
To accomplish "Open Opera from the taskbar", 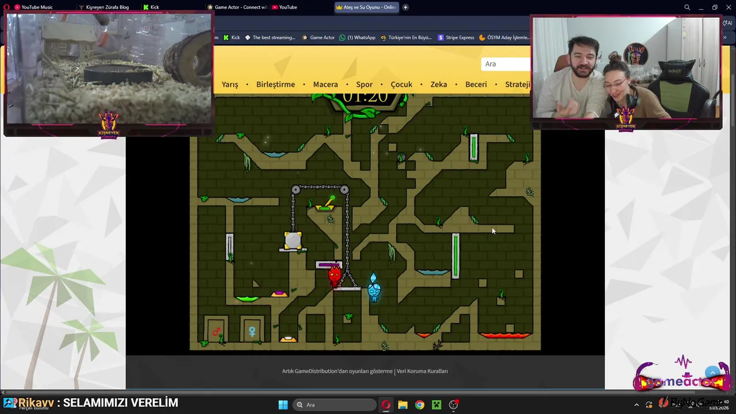I will [x=386, y=405].
